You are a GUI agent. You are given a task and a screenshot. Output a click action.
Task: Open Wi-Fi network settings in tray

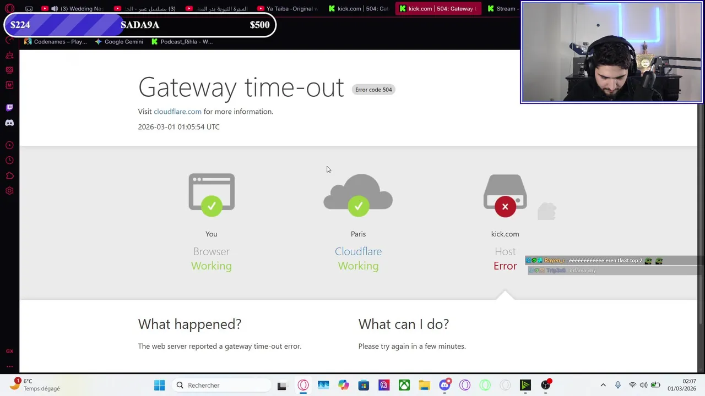click(632, 385)
